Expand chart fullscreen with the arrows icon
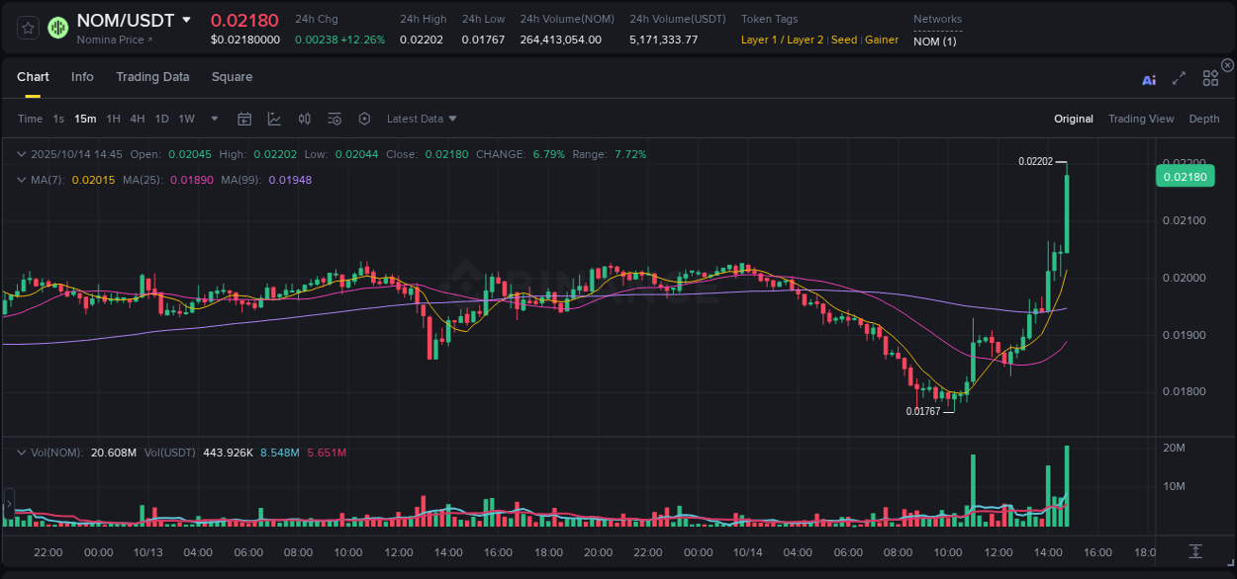Screen dimensions: 1237x579 pos(1179,78)
